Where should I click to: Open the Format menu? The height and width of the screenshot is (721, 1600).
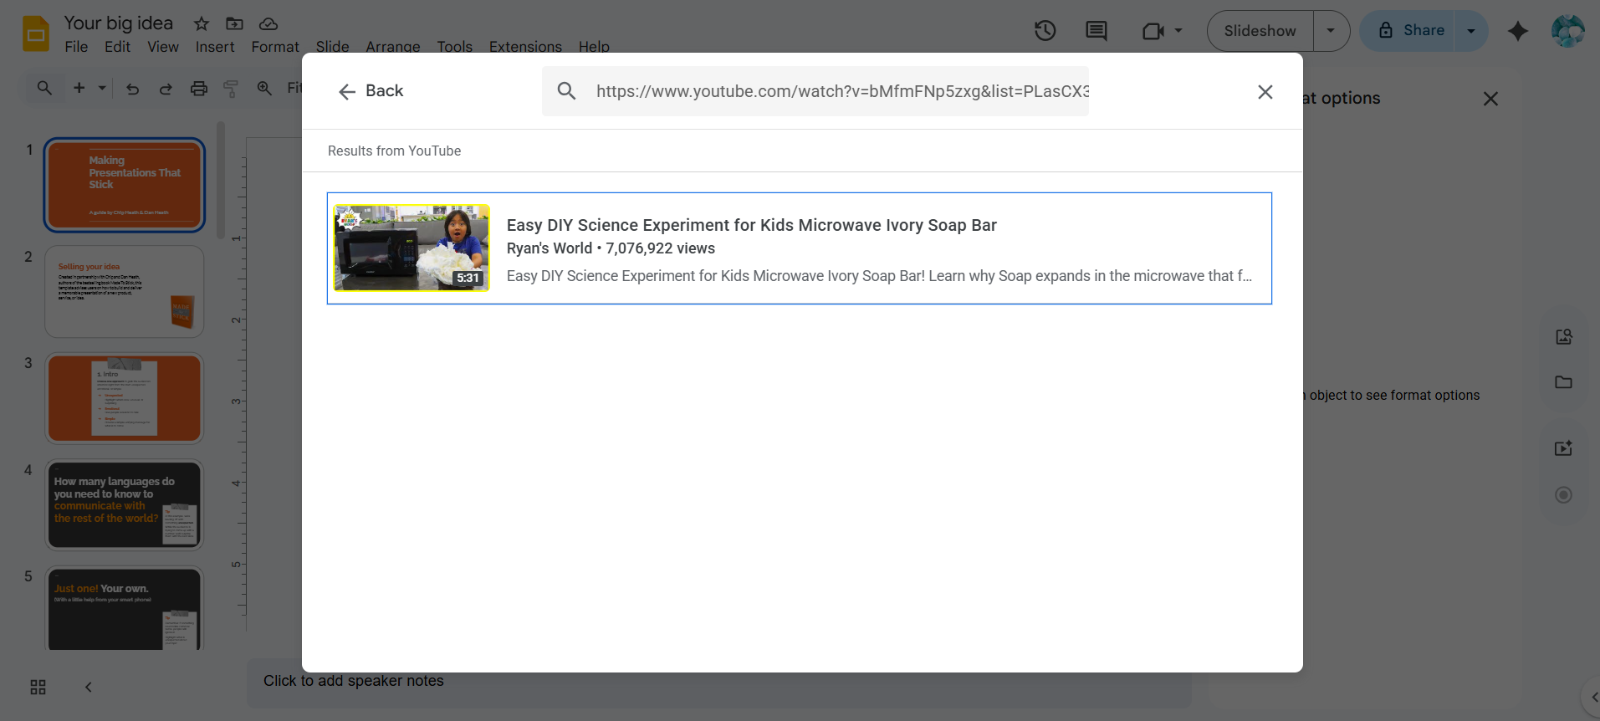coord(275,47)
